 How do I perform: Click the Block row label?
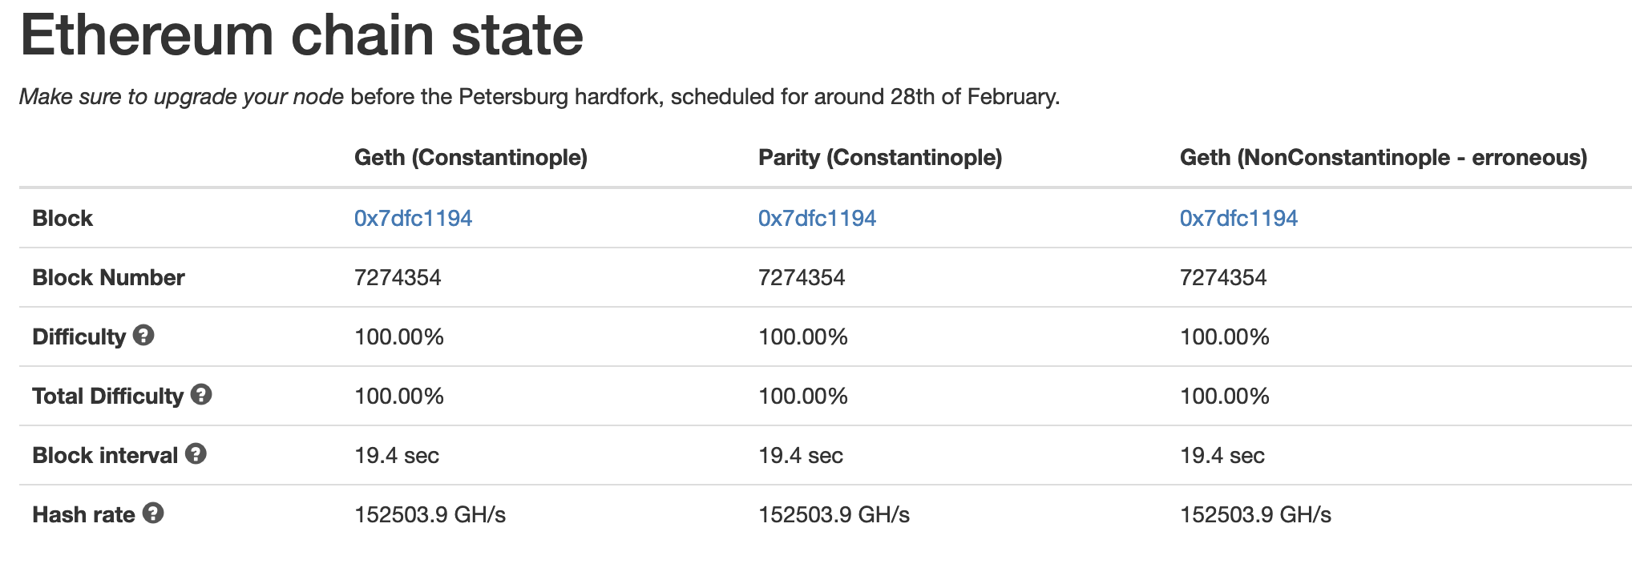tap(63, 218)
